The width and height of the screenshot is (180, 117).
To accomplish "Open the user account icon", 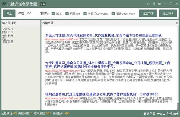I will (x=154, y=4).
